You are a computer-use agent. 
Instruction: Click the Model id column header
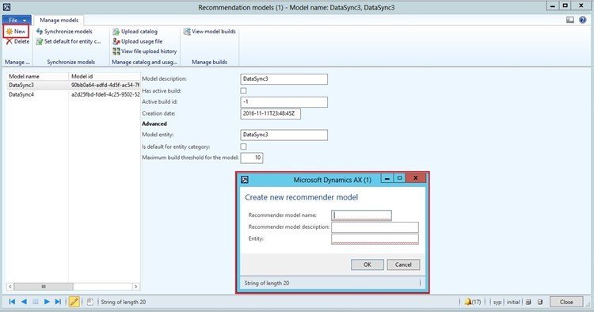pyautogui.click(x=105, y=77)
